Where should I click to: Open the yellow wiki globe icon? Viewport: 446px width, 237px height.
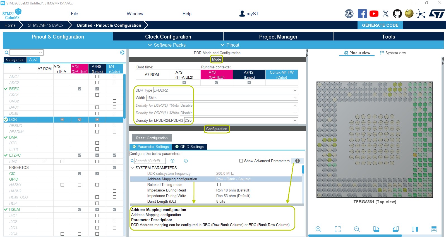click(409, 13)
